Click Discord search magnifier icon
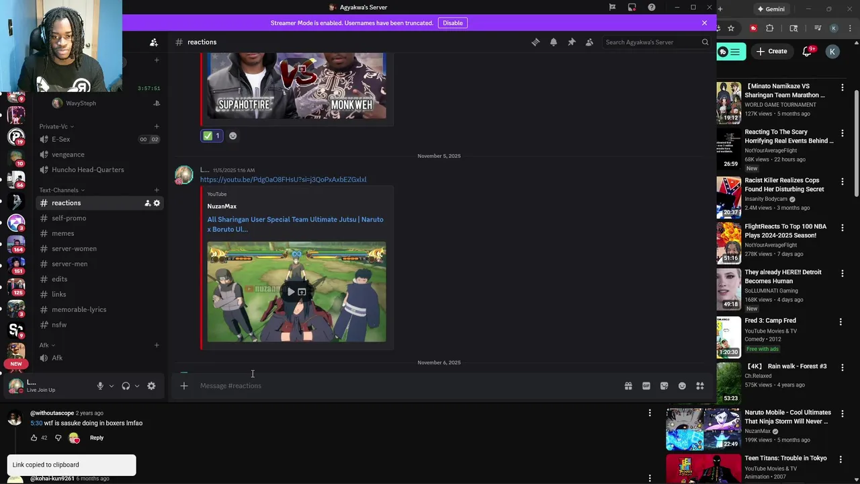This screenshot has height=484, width=860. (x=705, y=42)
